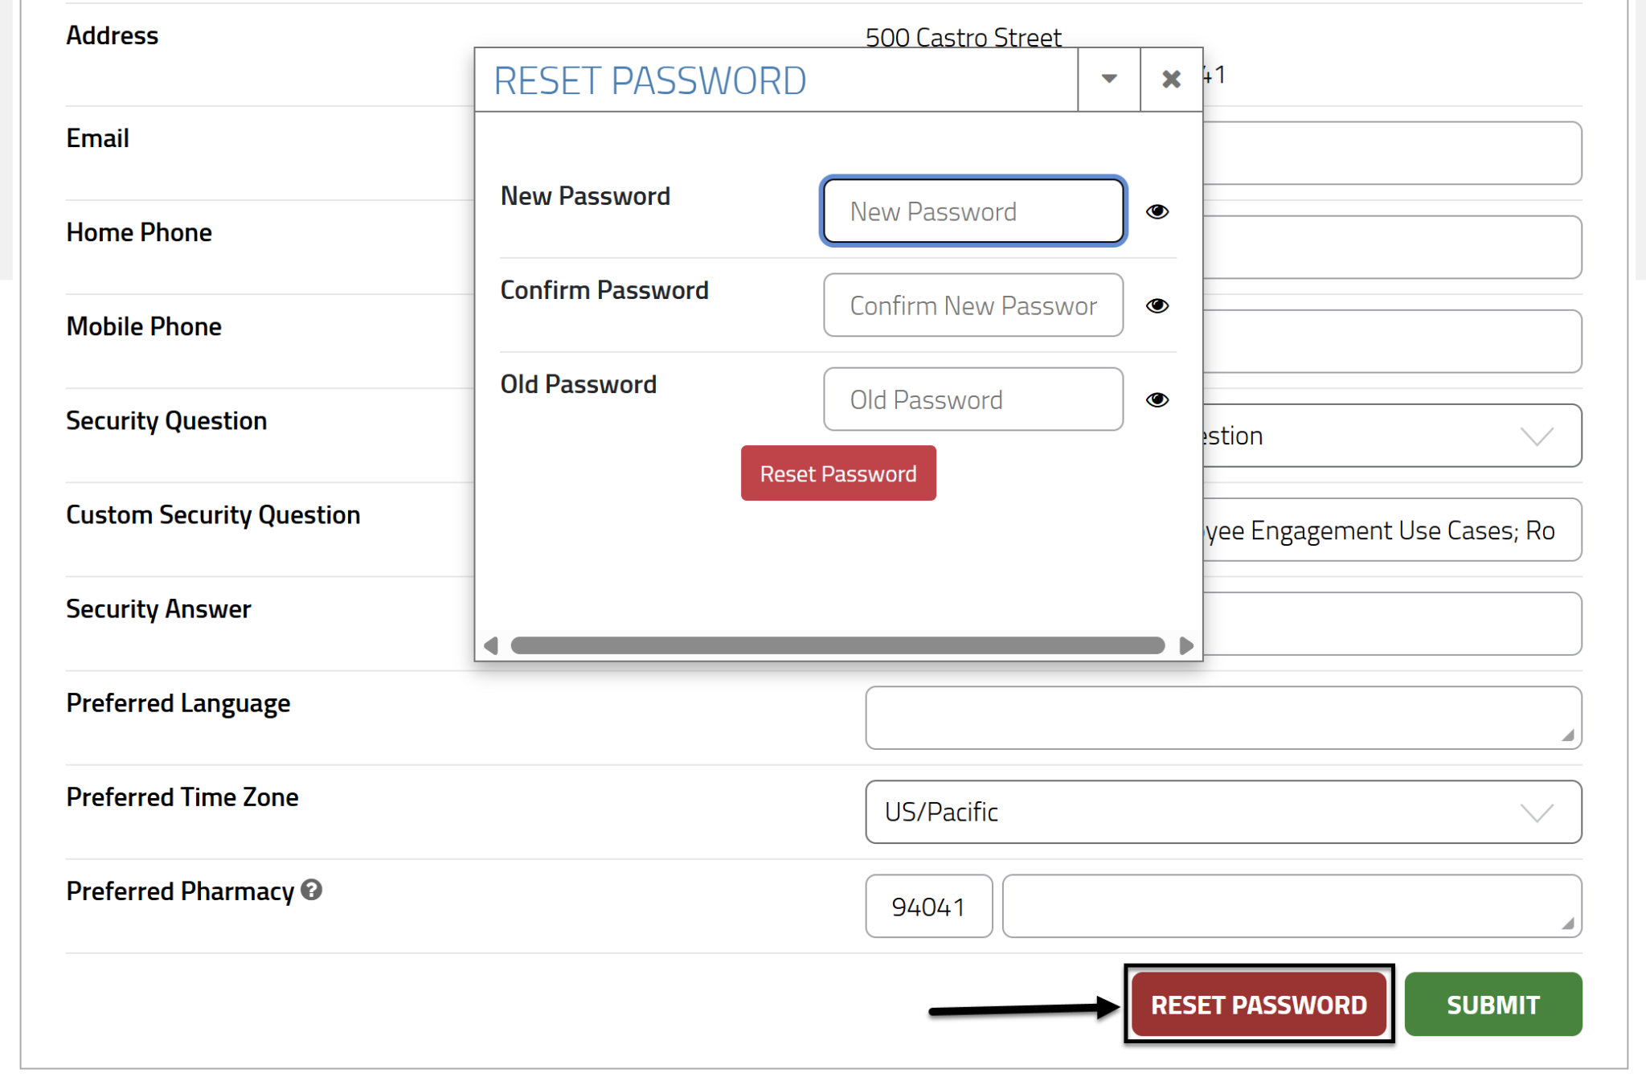Reveal the Old Password entry
This screenshot has width=1646, height=1077.
point(1157,399)
